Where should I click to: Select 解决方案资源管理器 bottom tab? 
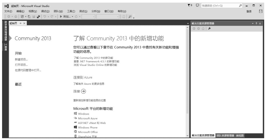pos(203,135)
